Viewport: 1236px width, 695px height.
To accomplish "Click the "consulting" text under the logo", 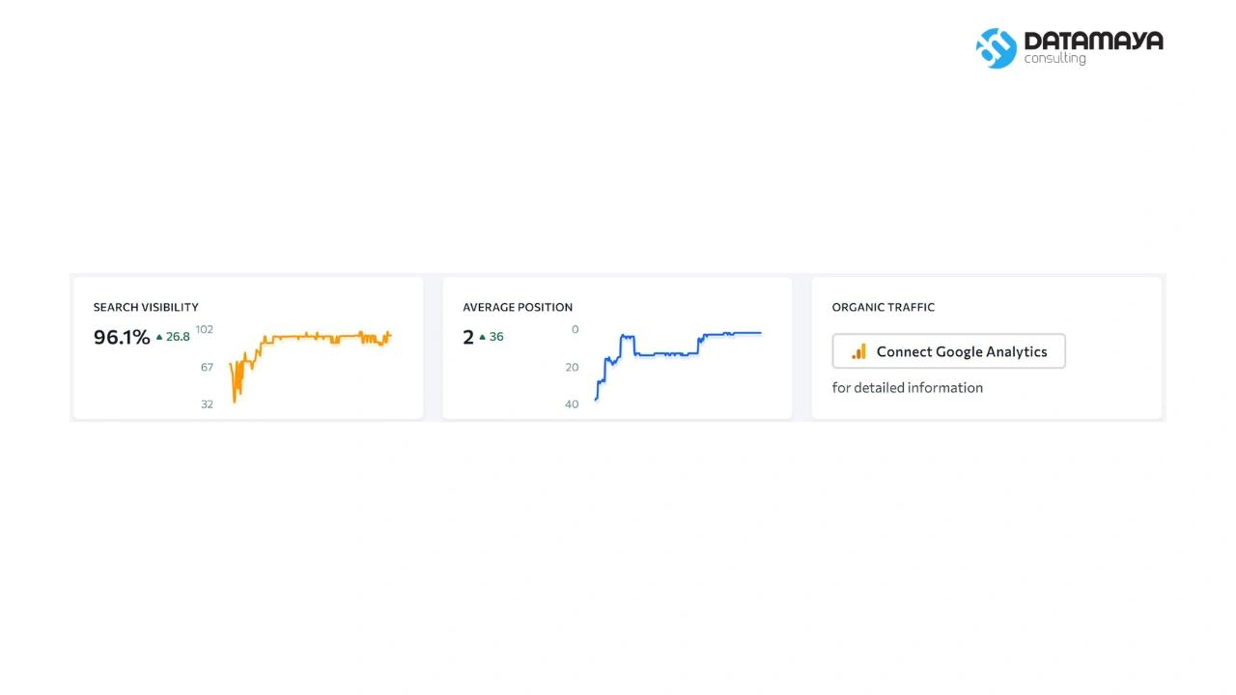I will point(1054,59).
